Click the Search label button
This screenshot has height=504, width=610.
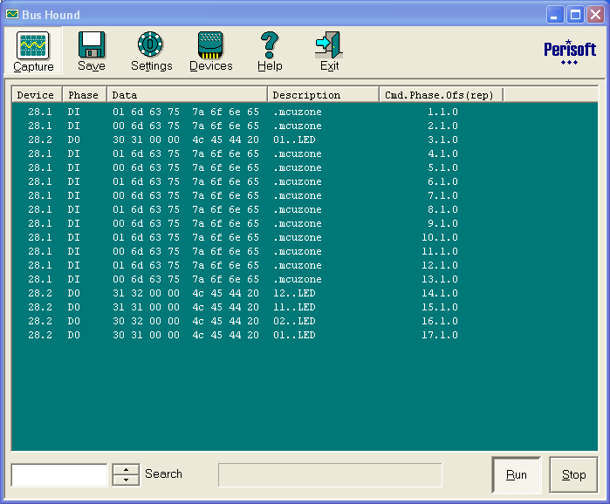click(x=163, y=473)
